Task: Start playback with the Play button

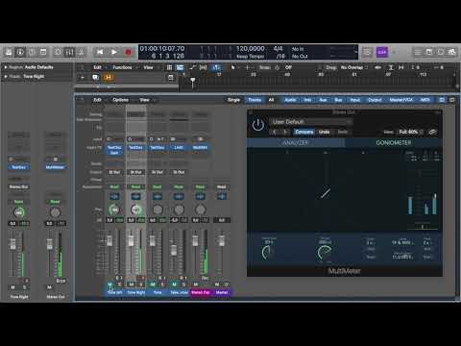Action: click(114, 52)
